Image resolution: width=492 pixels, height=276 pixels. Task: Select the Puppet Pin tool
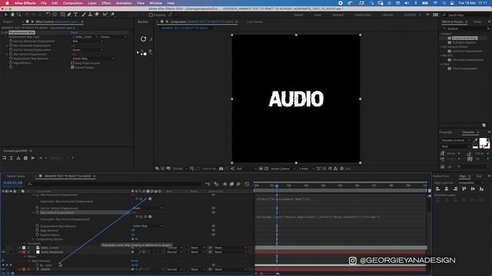(113, 15)
